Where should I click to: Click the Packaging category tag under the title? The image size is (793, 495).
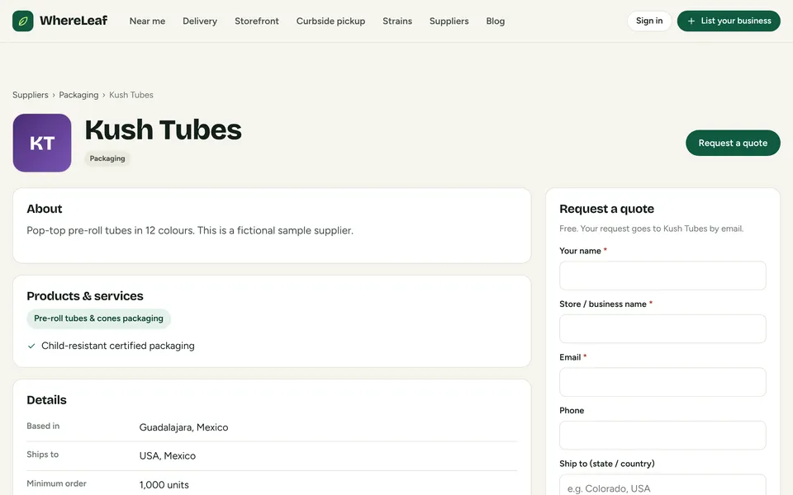107,158
